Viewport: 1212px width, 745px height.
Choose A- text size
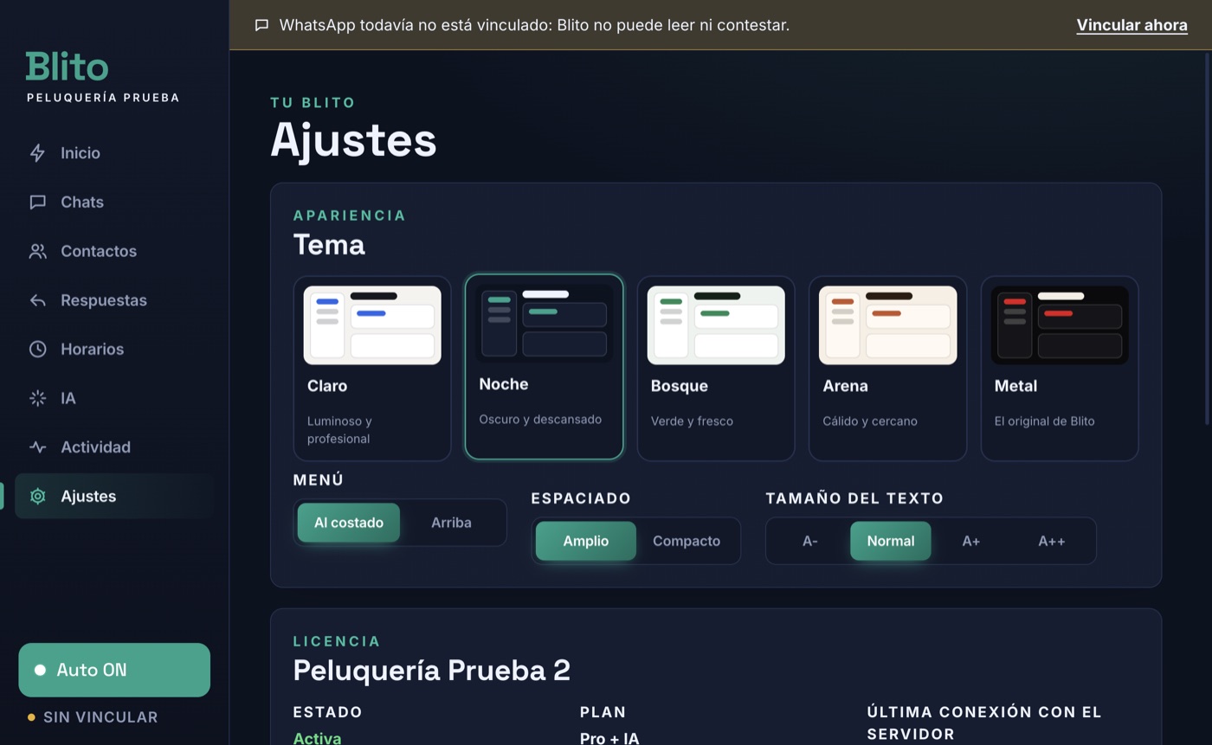pyautogui.click(x=810, y=542)
